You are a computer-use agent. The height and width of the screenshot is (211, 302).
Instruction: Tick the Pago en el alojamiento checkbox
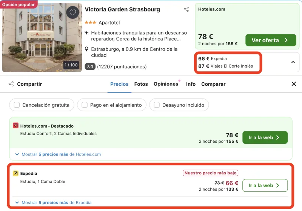tap(85, 105)
